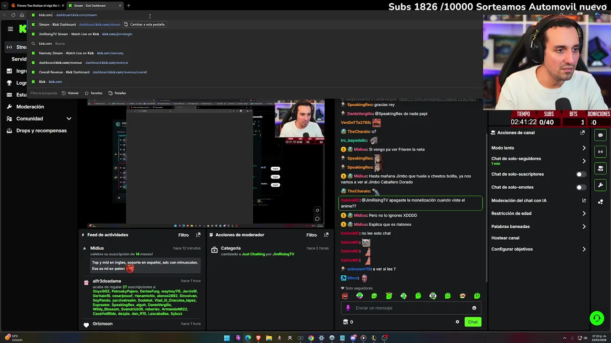The width and height of the screenshot is (611, 343).
Task: Click the green Chat send button
Action: (x=473, y=322)
